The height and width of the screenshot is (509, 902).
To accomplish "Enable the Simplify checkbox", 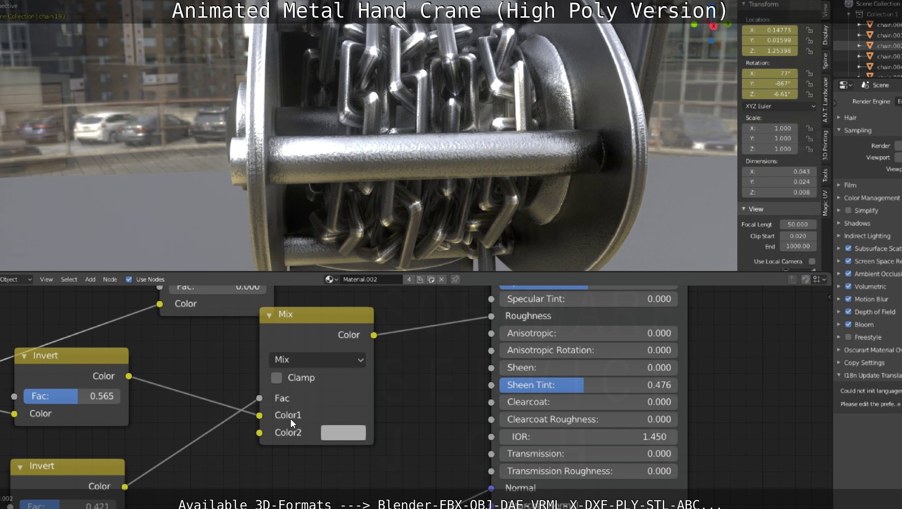I will pyautogui.click(x=848, y=210).
